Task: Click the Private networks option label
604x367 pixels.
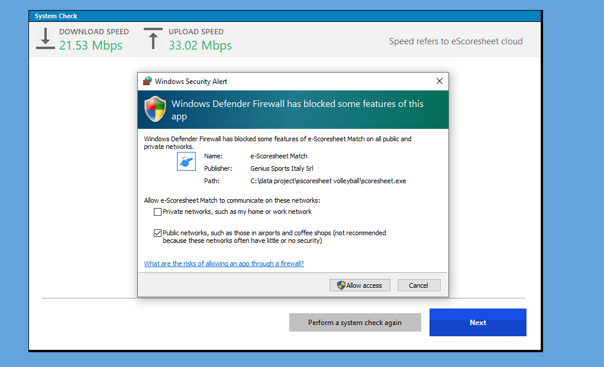Action: [x=237, y=212]
